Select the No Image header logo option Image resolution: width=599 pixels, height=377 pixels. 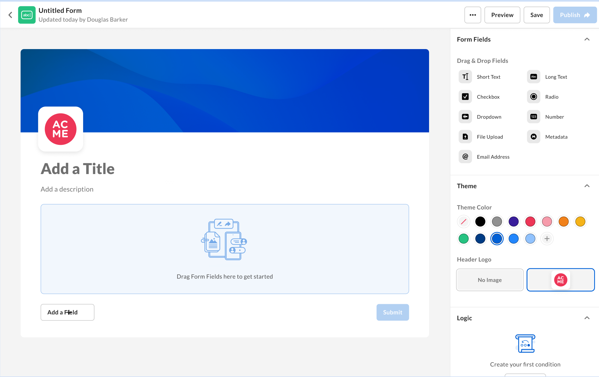[490, 280]
